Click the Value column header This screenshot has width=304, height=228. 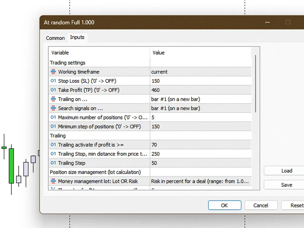coord(201,52)
